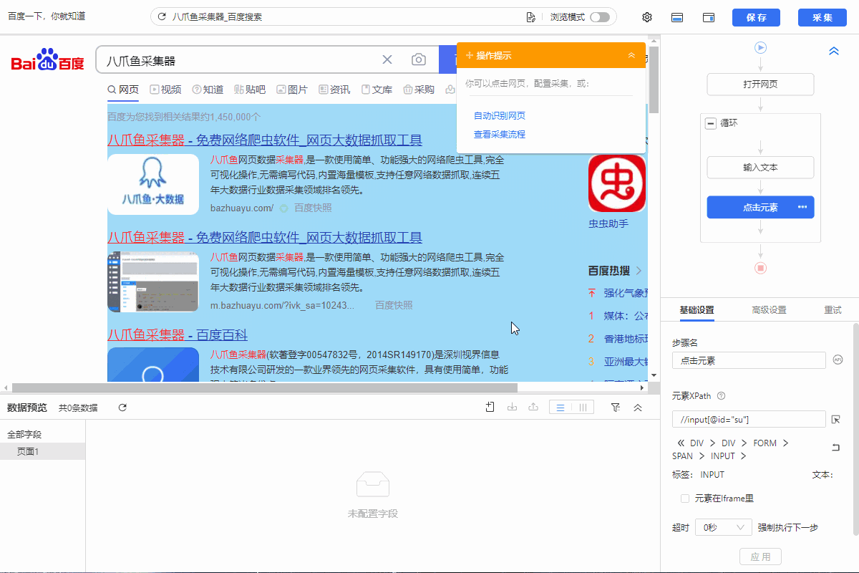Image resolution: width=859 pixels, height=573 pixels.
Task: Click the workflow end stop icon
Action: point(761,268)
